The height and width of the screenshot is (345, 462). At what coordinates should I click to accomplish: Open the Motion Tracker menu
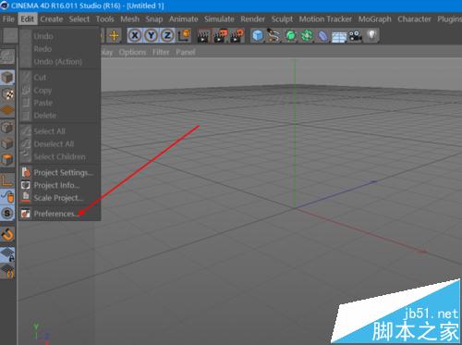click(x=325, y=19)
